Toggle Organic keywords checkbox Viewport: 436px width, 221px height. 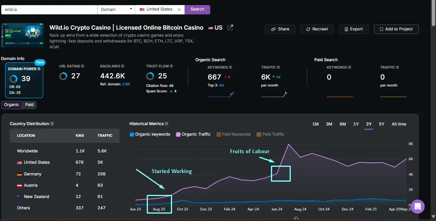click(x=132, y=134)
